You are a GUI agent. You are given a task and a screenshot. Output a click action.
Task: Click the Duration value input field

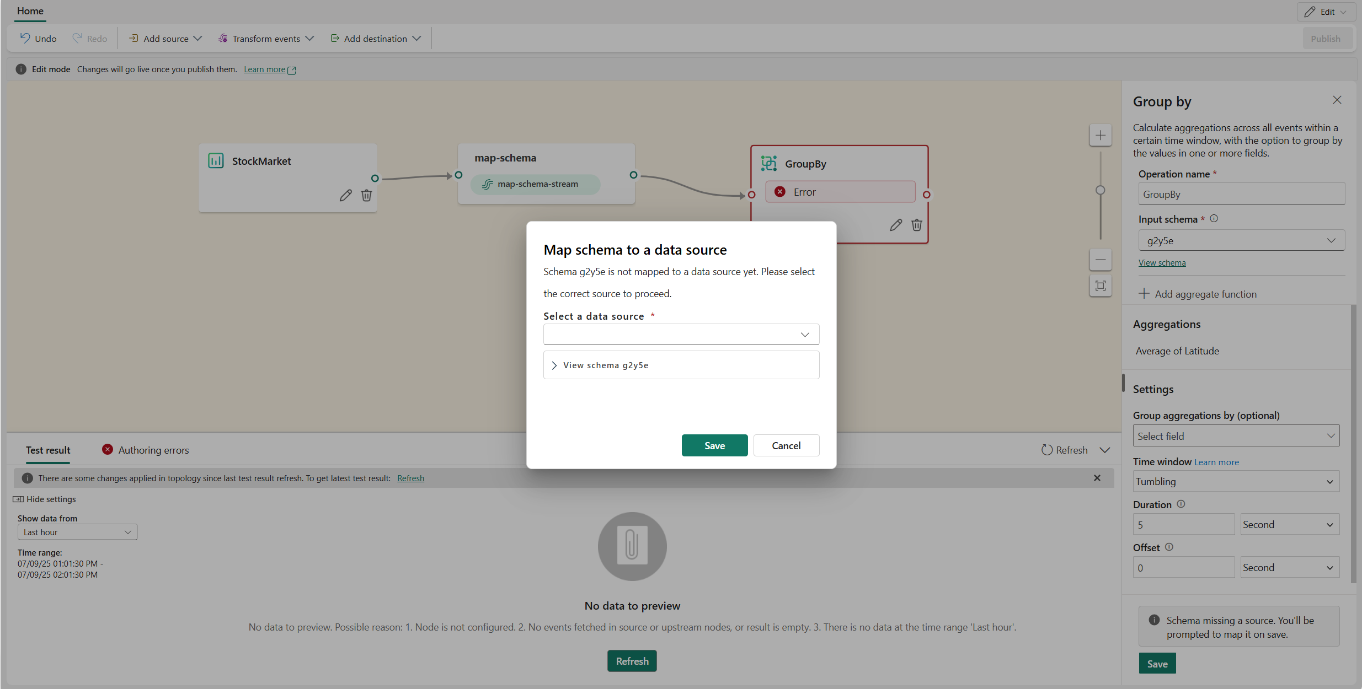1183,525
